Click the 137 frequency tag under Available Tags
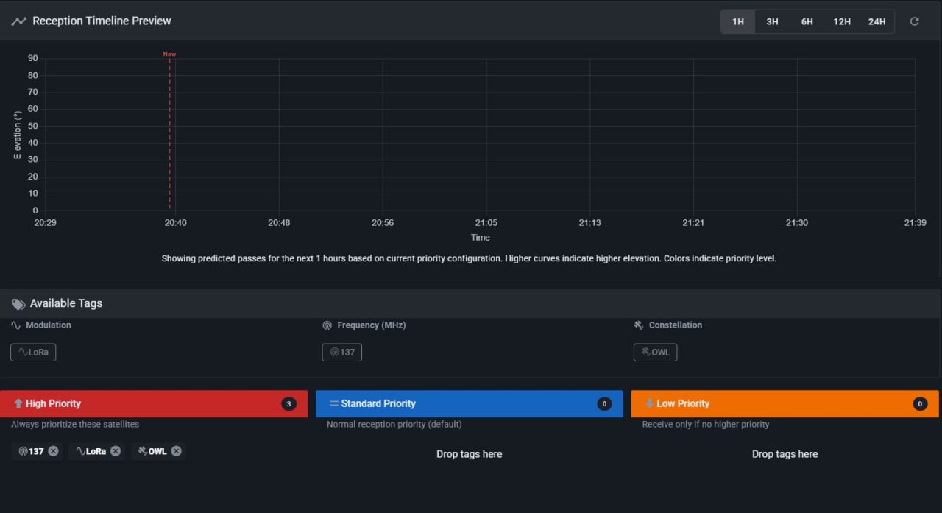The height and width of the screenshot is (513, 942). [x=342, y=352]
